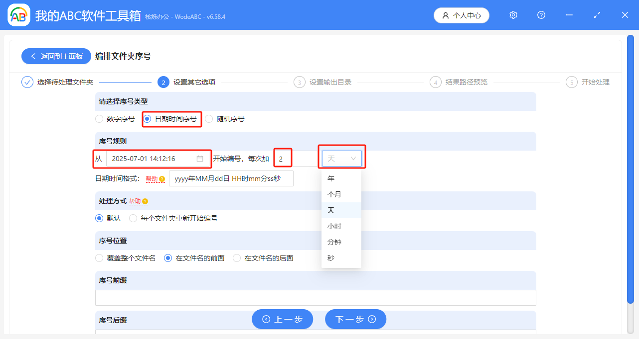639x339 pixels.
Task: Click help icon next to 处理方式
Action: pyautogui.click(x=145, y=202)
